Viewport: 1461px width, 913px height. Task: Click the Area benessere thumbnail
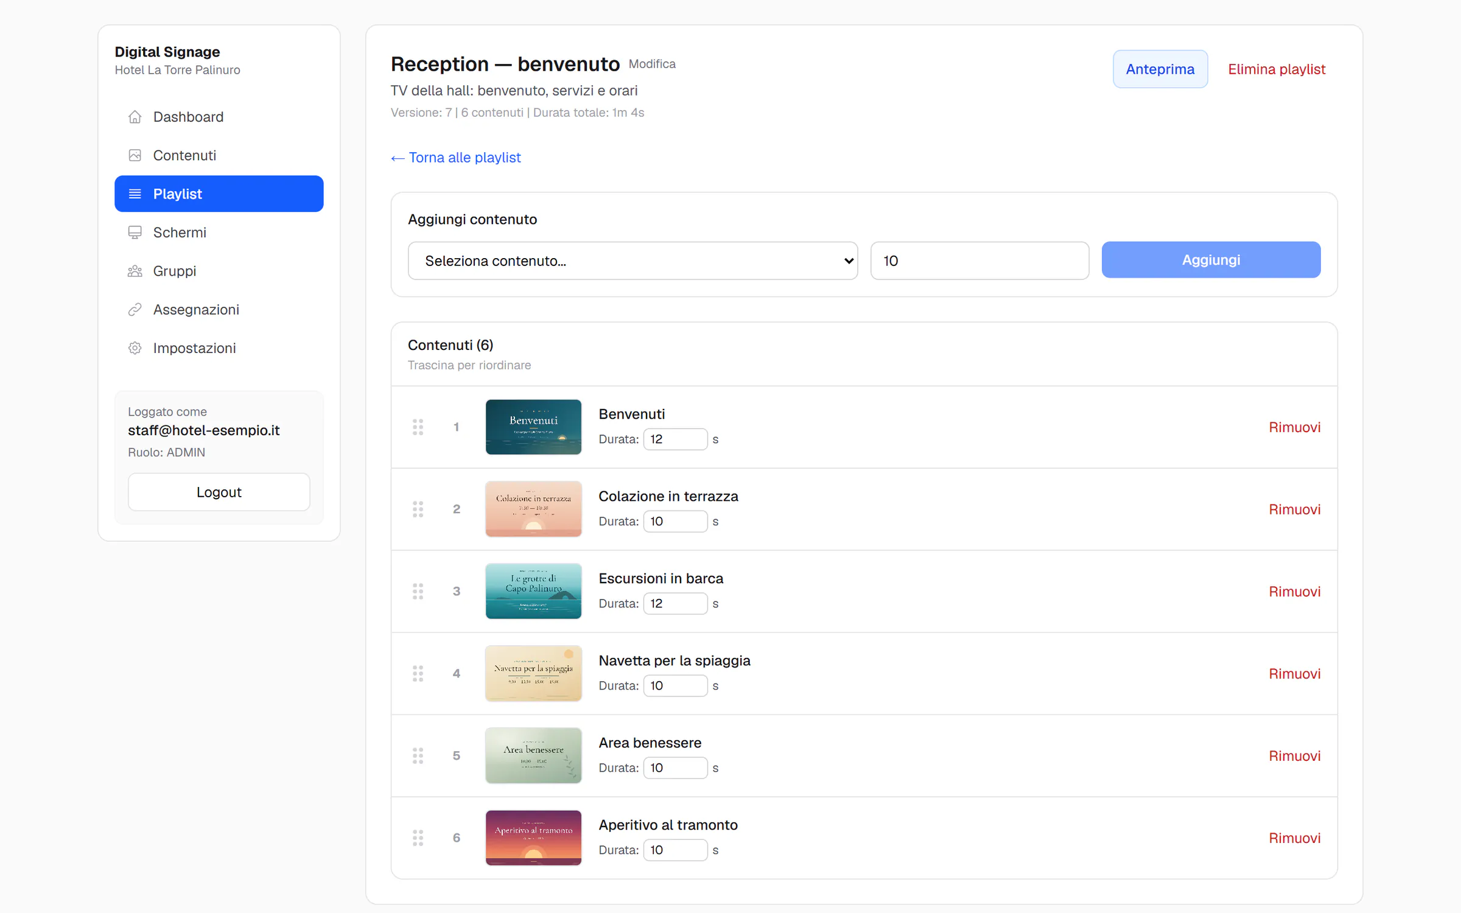point(533,755)
